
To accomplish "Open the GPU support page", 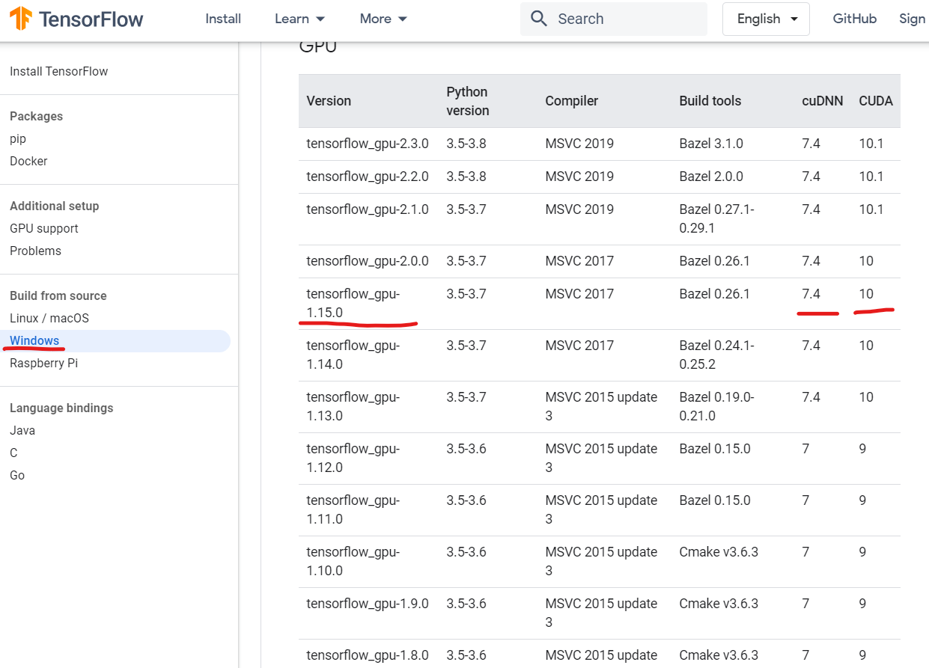I will (x=44, y=228).
